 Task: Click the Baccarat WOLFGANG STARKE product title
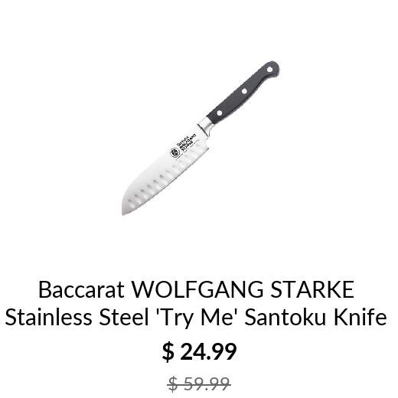tap(196, 303)
